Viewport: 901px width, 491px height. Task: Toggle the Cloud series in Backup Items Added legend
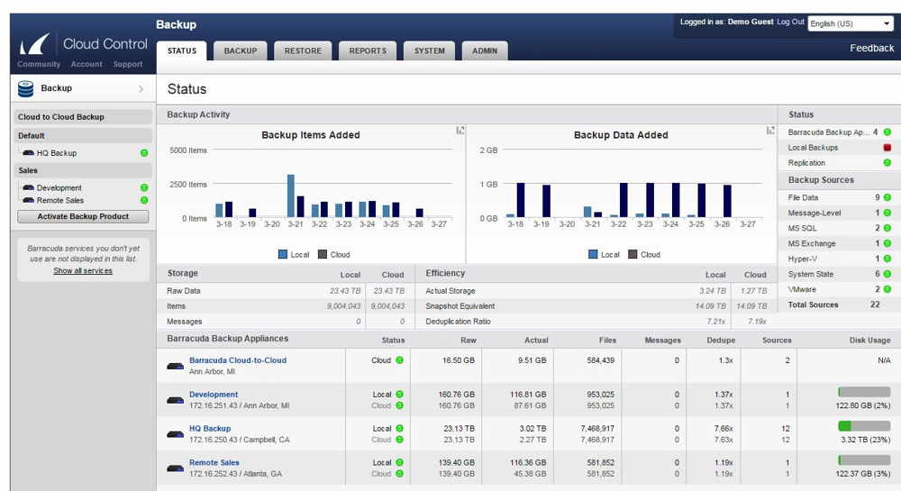[334, 254]
